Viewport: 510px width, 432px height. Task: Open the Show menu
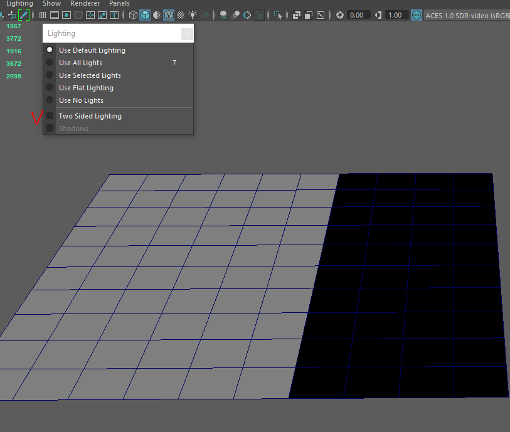(x=51, y=4)
